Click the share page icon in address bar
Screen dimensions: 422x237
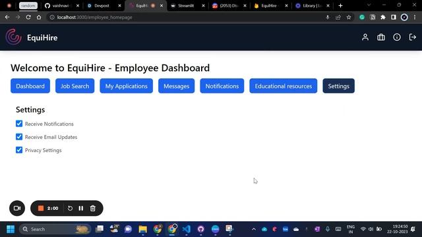click(338, 17)
